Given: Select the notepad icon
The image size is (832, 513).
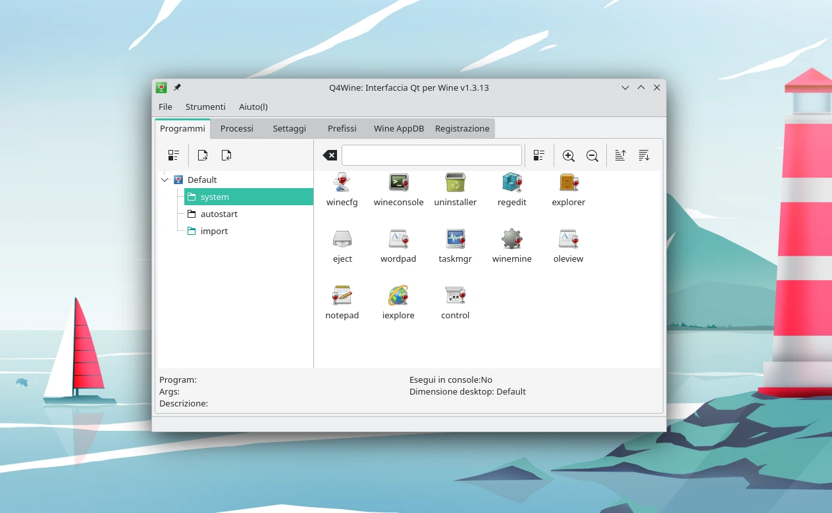Looking at the screenshot, I should [x=342, y=296].
